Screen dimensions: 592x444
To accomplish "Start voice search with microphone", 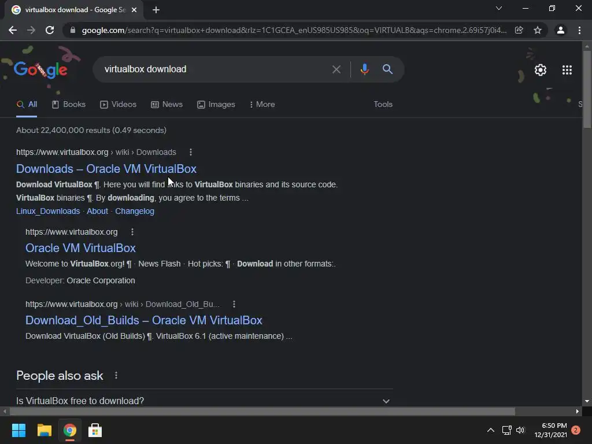I will click(x=364, y=69).
